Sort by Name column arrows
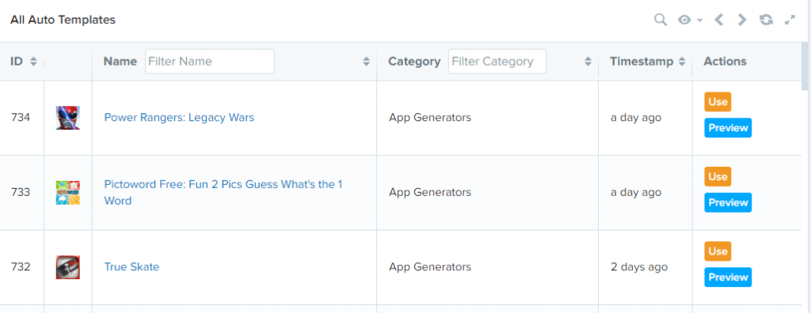Image resolution: width=811 pixels, height=313 pixels. (x=366, y=62)
